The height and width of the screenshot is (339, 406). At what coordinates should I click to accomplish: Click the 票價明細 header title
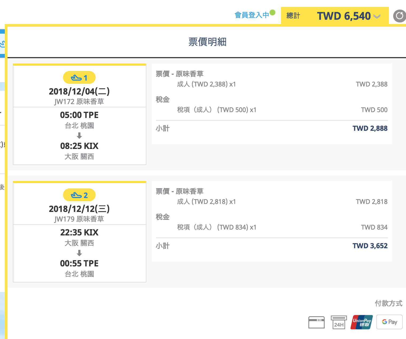208,42
